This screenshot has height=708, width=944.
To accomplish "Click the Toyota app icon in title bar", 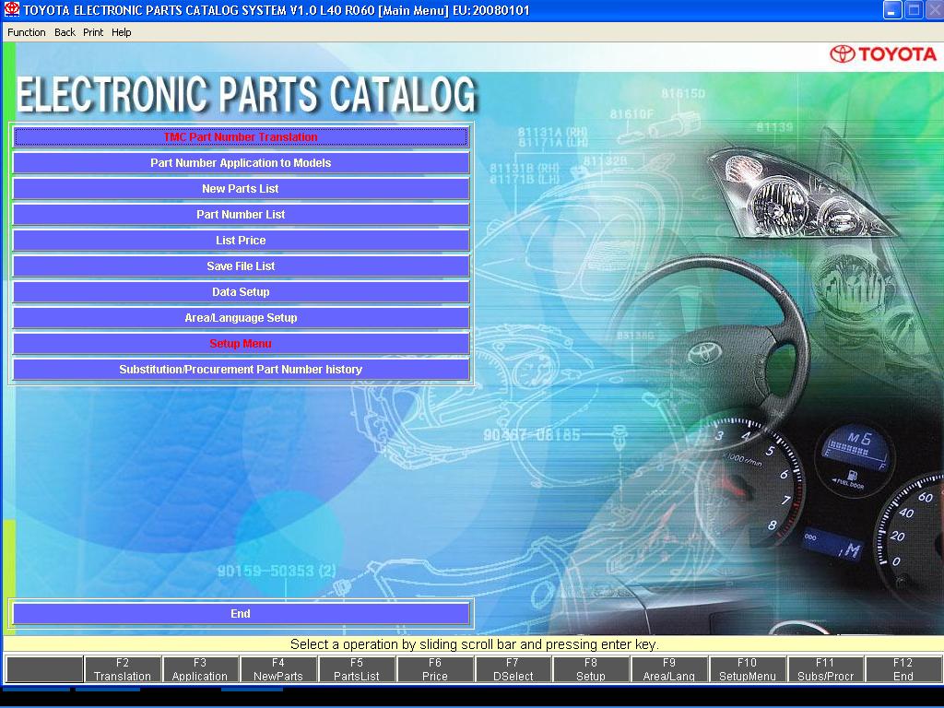I will coord(11,10).
